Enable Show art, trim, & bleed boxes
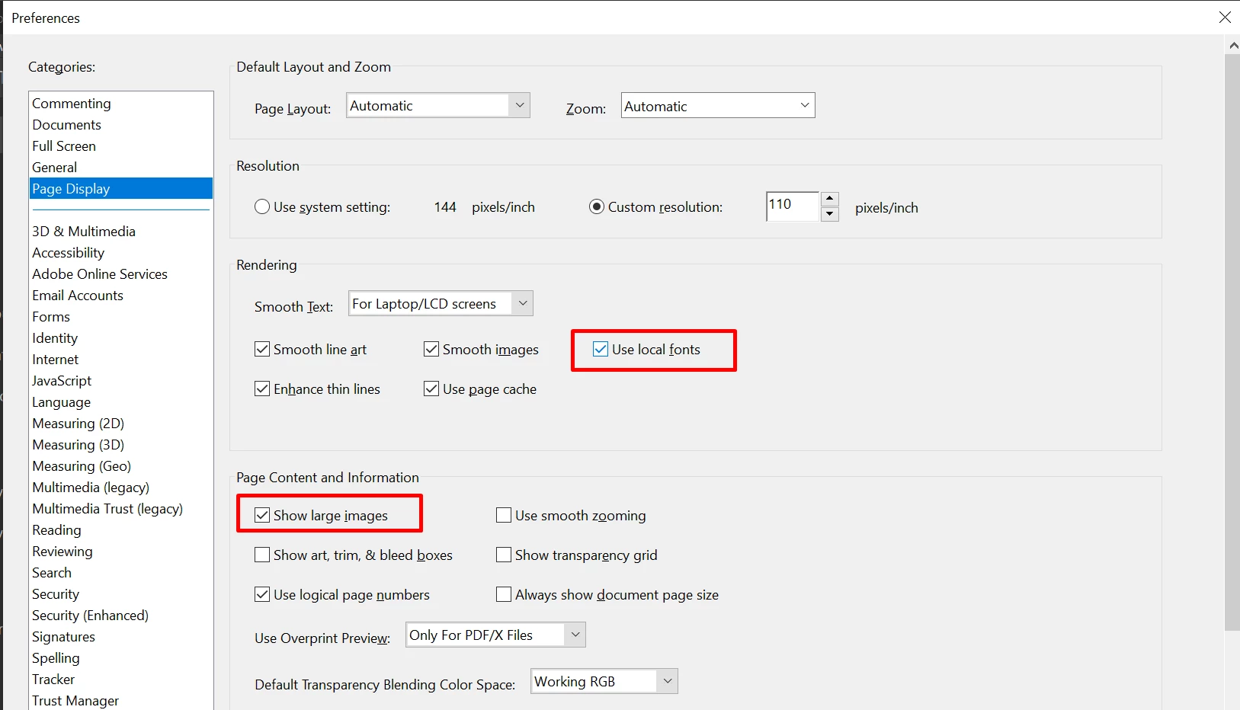Image resolution: width=1240 pixels, height=710 pixels. click(262, 555)
